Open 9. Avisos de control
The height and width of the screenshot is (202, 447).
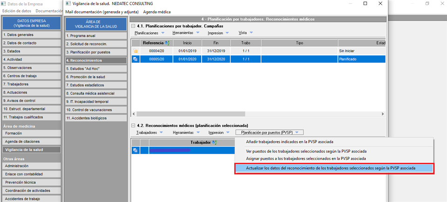pos(31,101)
